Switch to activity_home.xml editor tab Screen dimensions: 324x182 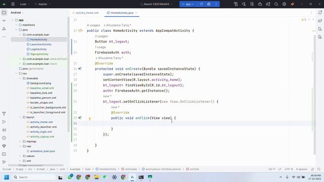point(86,13)
